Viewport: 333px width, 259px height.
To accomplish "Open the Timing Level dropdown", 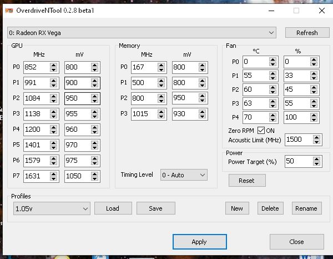I will click(x=184, y=175).
